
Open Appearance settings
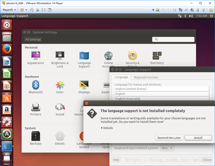coord(35,58)
